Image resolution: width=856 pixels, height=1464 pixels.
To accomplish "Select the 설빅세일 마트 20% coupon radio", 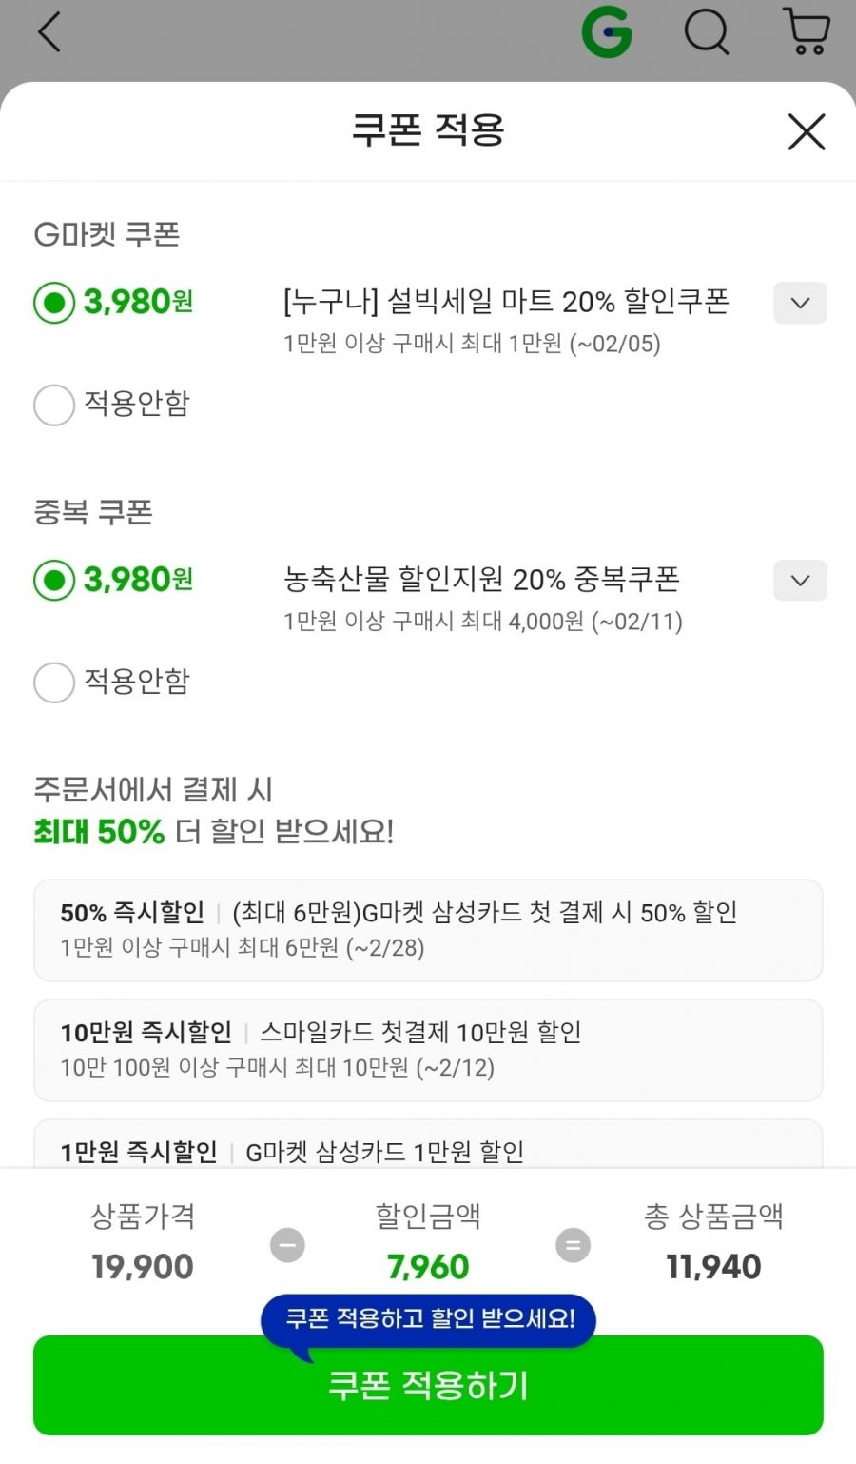I will (x=54, y=303).
